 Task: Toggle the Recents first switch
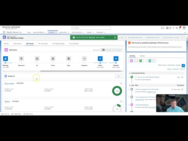click(x=103, y=50)
